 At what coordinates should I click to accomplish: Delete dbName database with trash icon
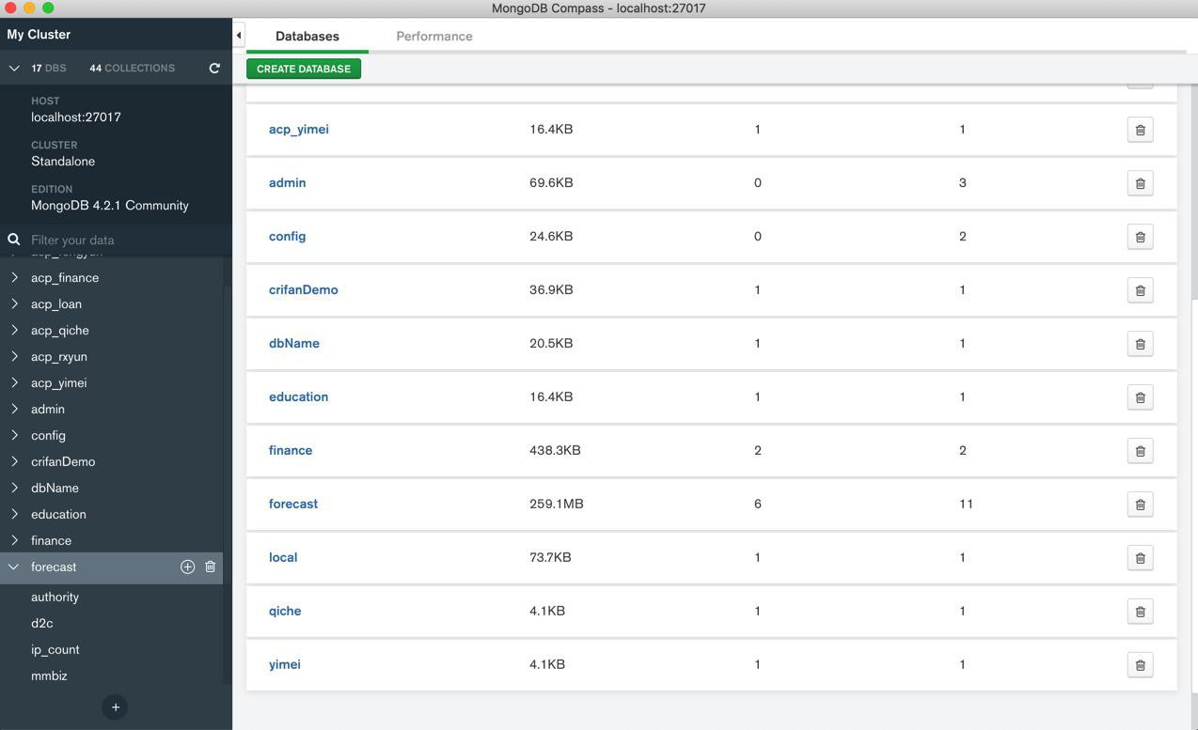coord(1140,344)
